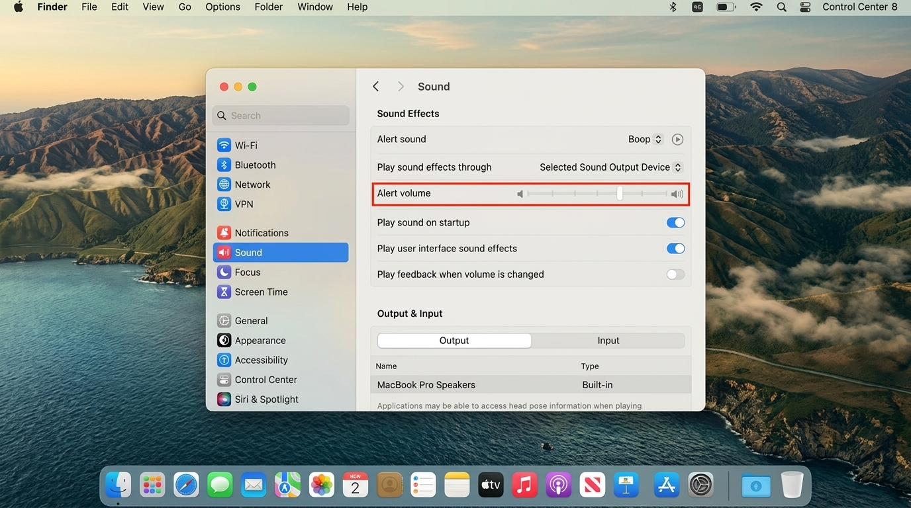Open Wi-Fi status in menu bar
This screenshot has width=911, height=508.
(756, 7)
